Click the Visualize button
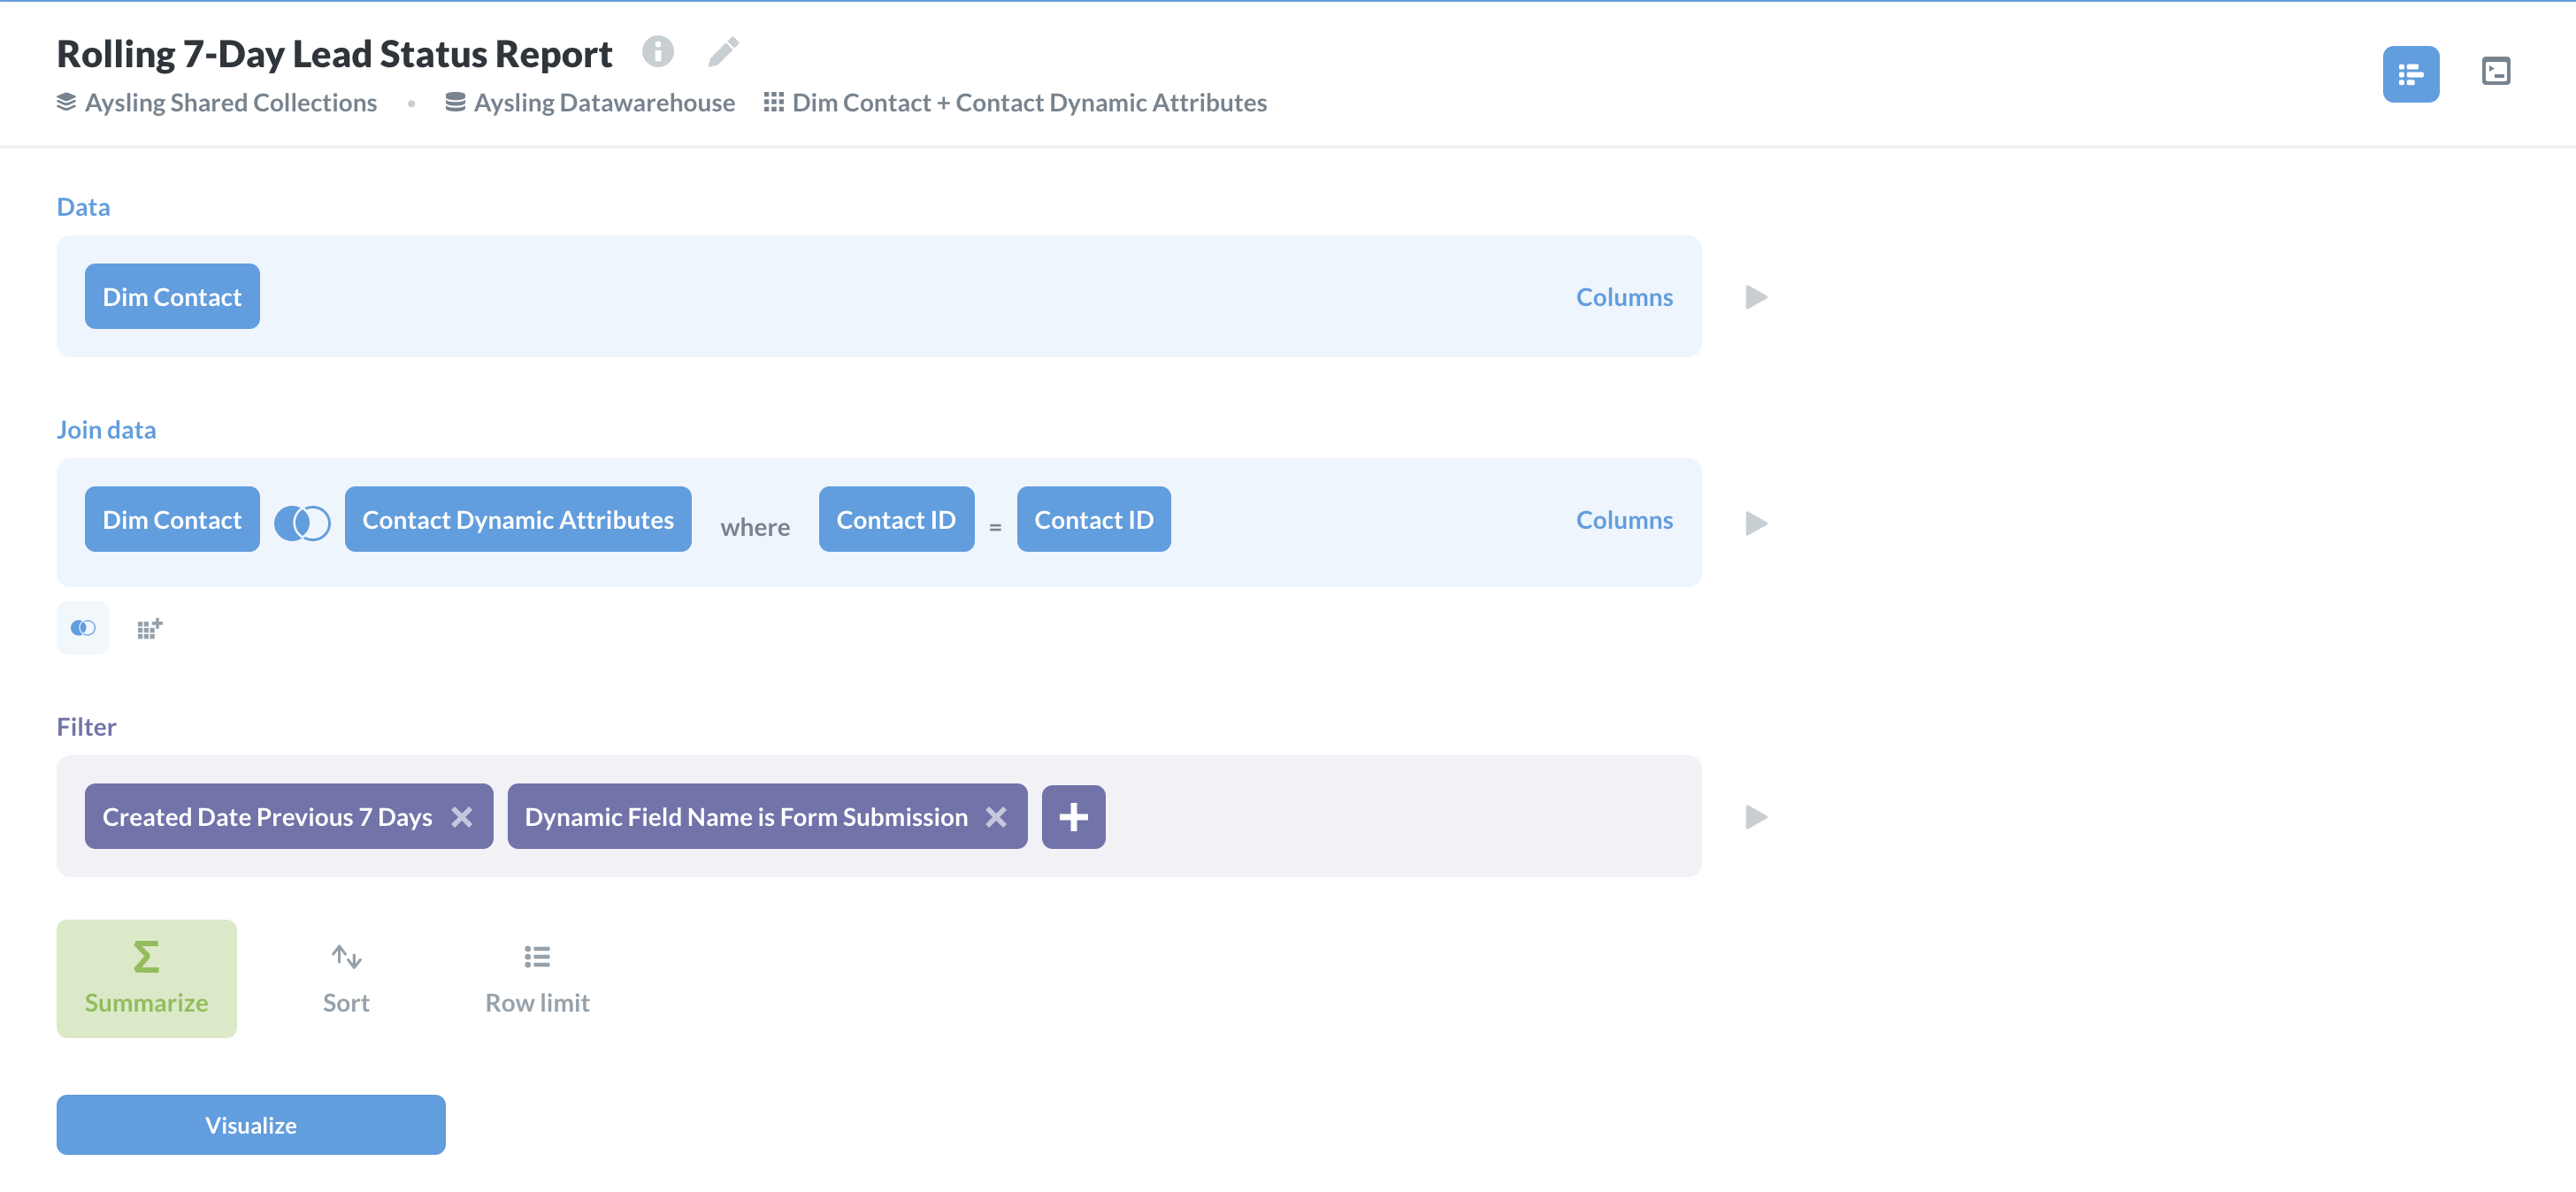The height and width of the screenshot is (1192, 2576). (250, 1124)
